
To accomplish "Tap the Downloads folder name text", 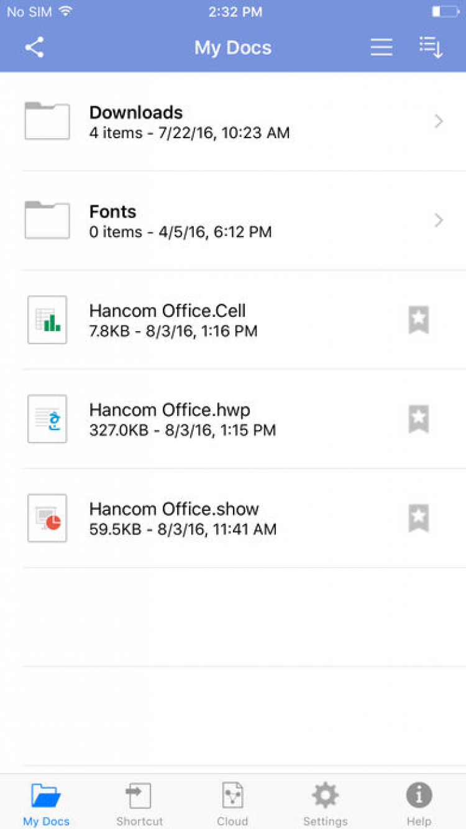I will pyautogui.click(x=136, y=113).
